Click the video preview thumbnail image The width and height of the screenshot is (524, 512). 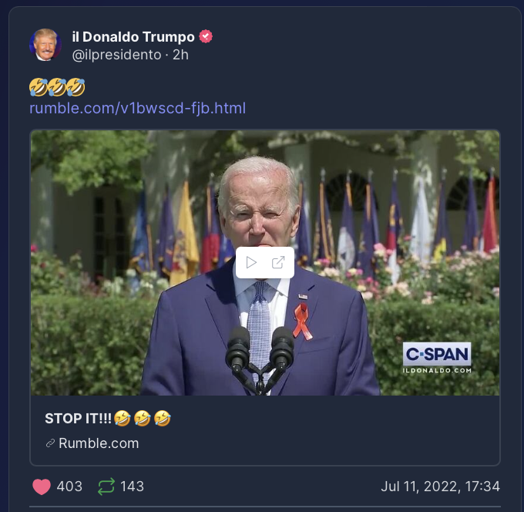pyautogui.click(x=265, y=262)
